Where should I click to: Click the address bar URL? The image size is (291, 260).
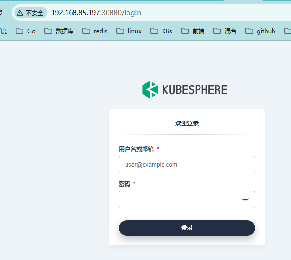tap(96, 13)
